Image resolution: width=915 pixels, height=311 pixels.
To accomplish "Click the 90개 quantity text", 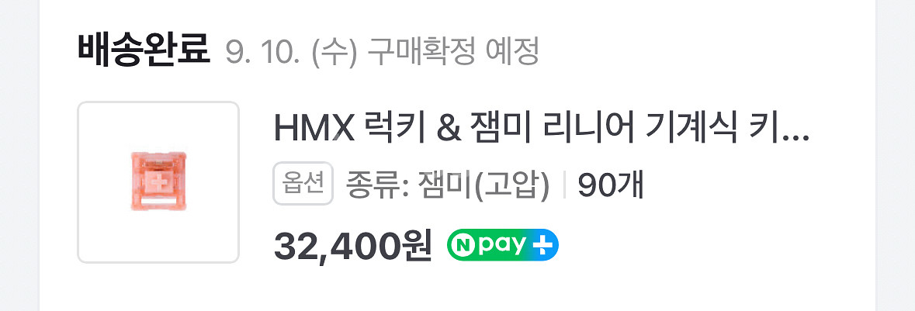I will [611, 185].
